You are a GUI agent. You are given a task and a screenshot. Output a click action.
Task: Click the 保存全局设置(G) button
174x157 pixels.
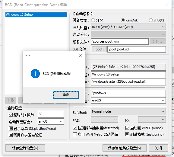[25, 148]
